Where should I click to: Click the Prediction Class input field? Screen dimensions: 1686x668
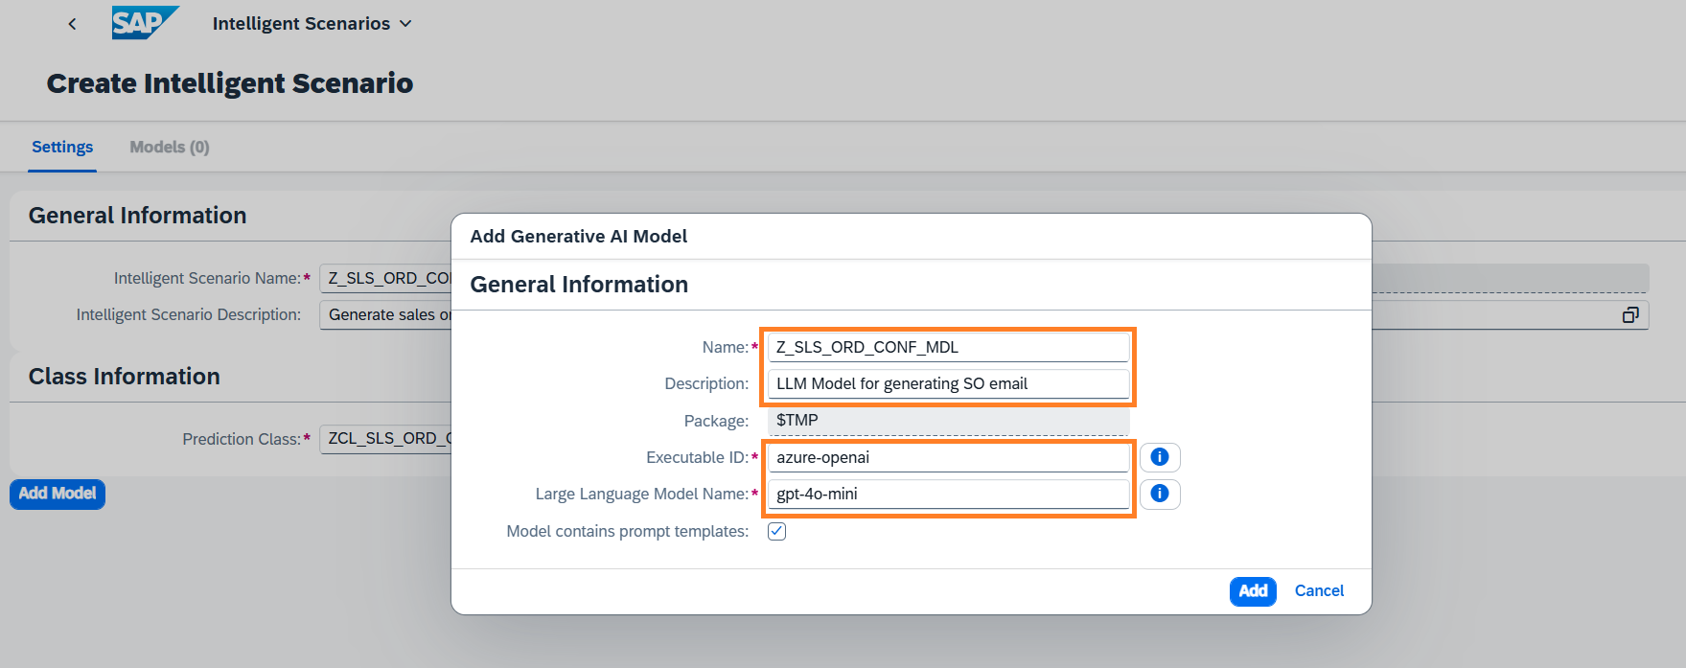[385, 439]
